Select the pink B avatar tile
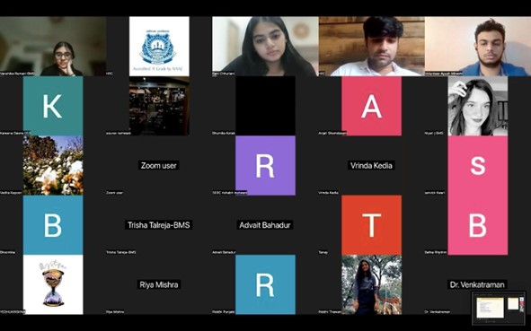This screenshot has width=531, height=331. click(478, 225)
